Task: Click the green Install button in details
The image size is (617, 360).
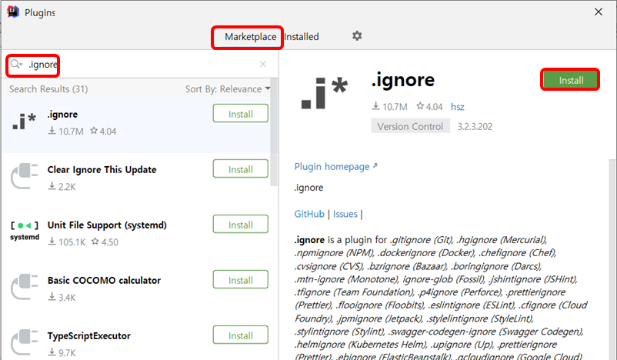Action: coord(571,80)
